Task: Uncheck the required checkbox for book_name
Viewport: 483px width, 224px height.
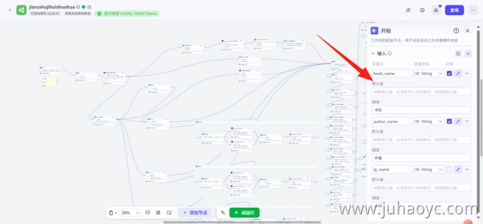Action: (449, 73)
